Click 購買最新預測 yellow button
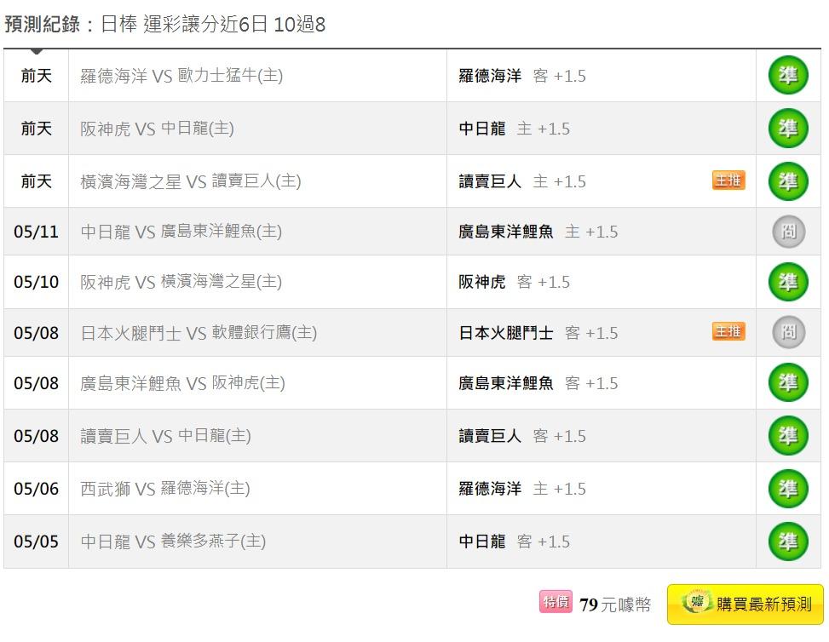This screenshot has width=829, height=642. point(746,604)
